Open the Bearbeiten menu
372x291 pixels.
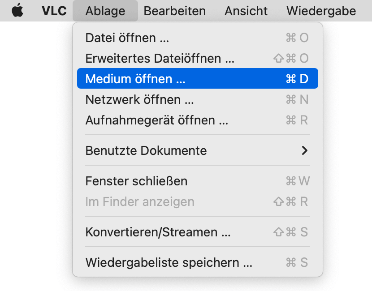pos(175,11)
